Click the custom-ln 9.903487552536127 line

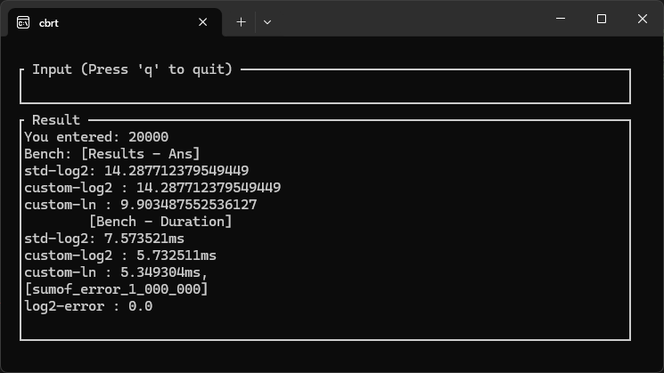(141, 205)
